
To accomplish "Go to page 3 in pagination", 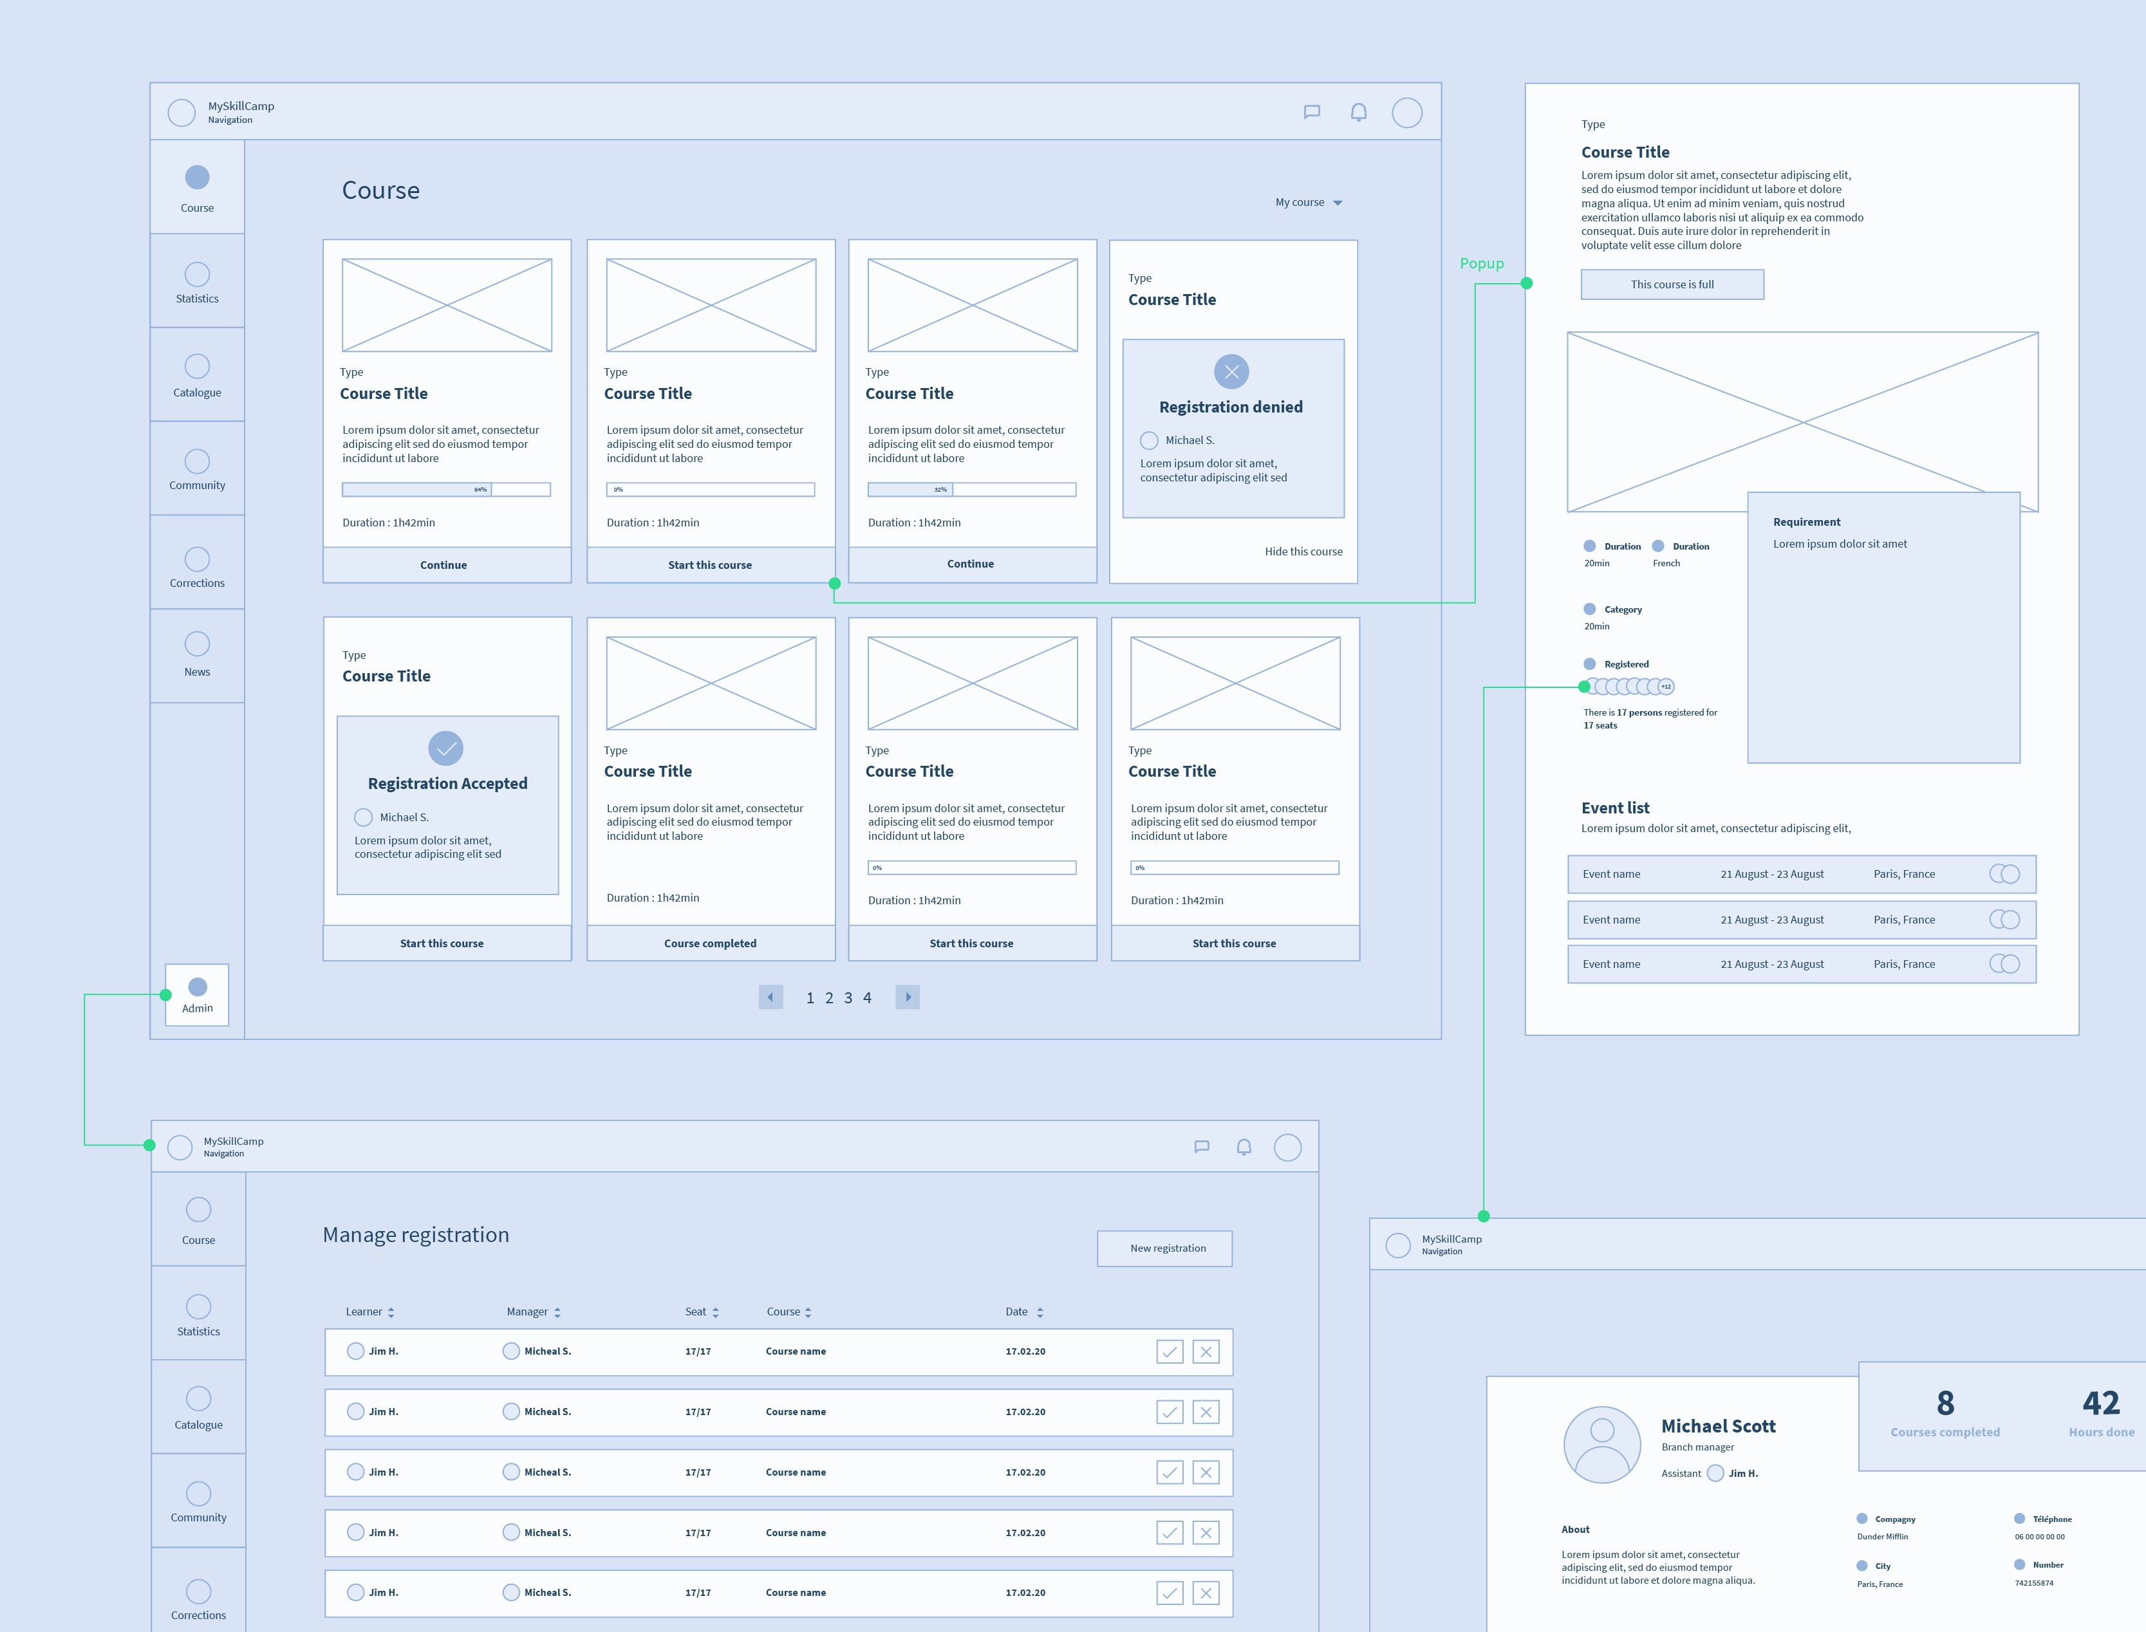I will [x=848, y=997].
